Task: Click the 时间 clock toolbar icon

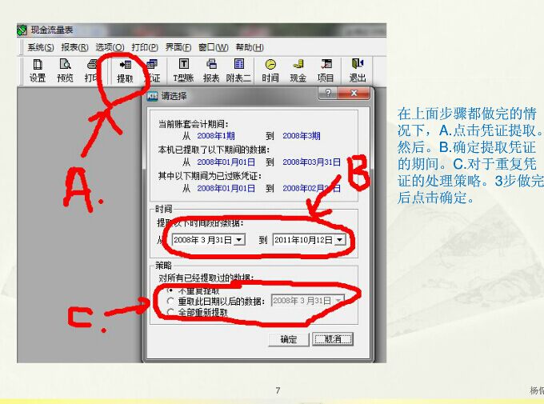Action: coord(270,70)
